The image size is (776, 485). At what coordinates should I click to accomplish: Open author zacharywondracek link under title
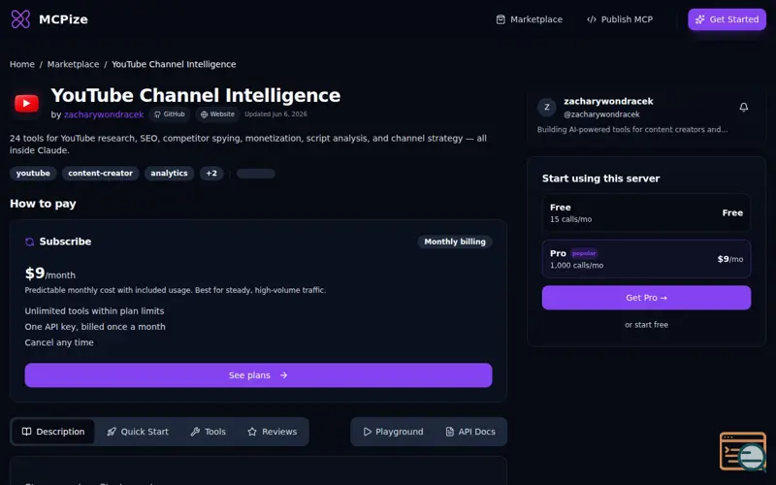pyautogui.click(x=104, y=114)
